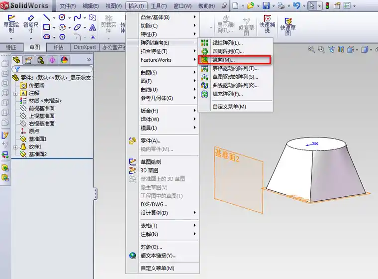This screenshot has height=279, width=378.
Task: Expand the 注解 annotations tree node
Action: (15, 94)
